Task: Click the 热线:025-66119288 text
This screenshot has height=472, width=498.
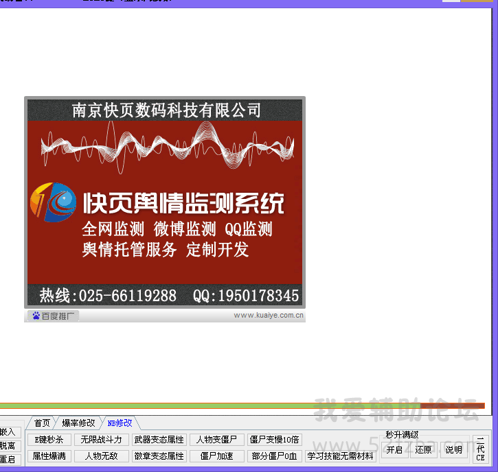Action: 108,296
